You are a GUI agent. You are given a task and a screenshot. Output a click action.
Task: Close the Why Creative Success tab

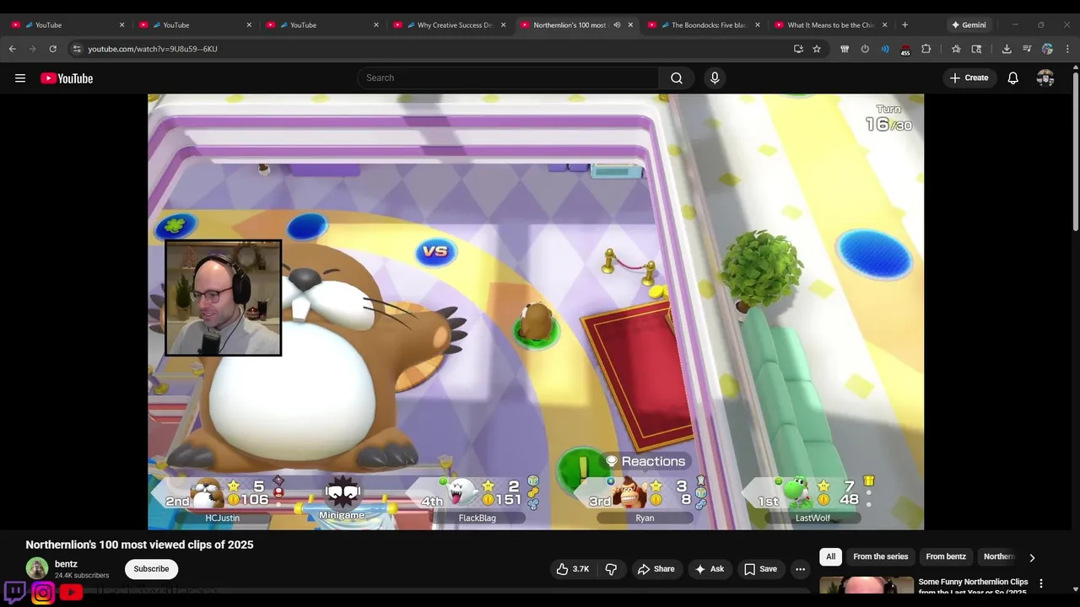click(504, 25)
